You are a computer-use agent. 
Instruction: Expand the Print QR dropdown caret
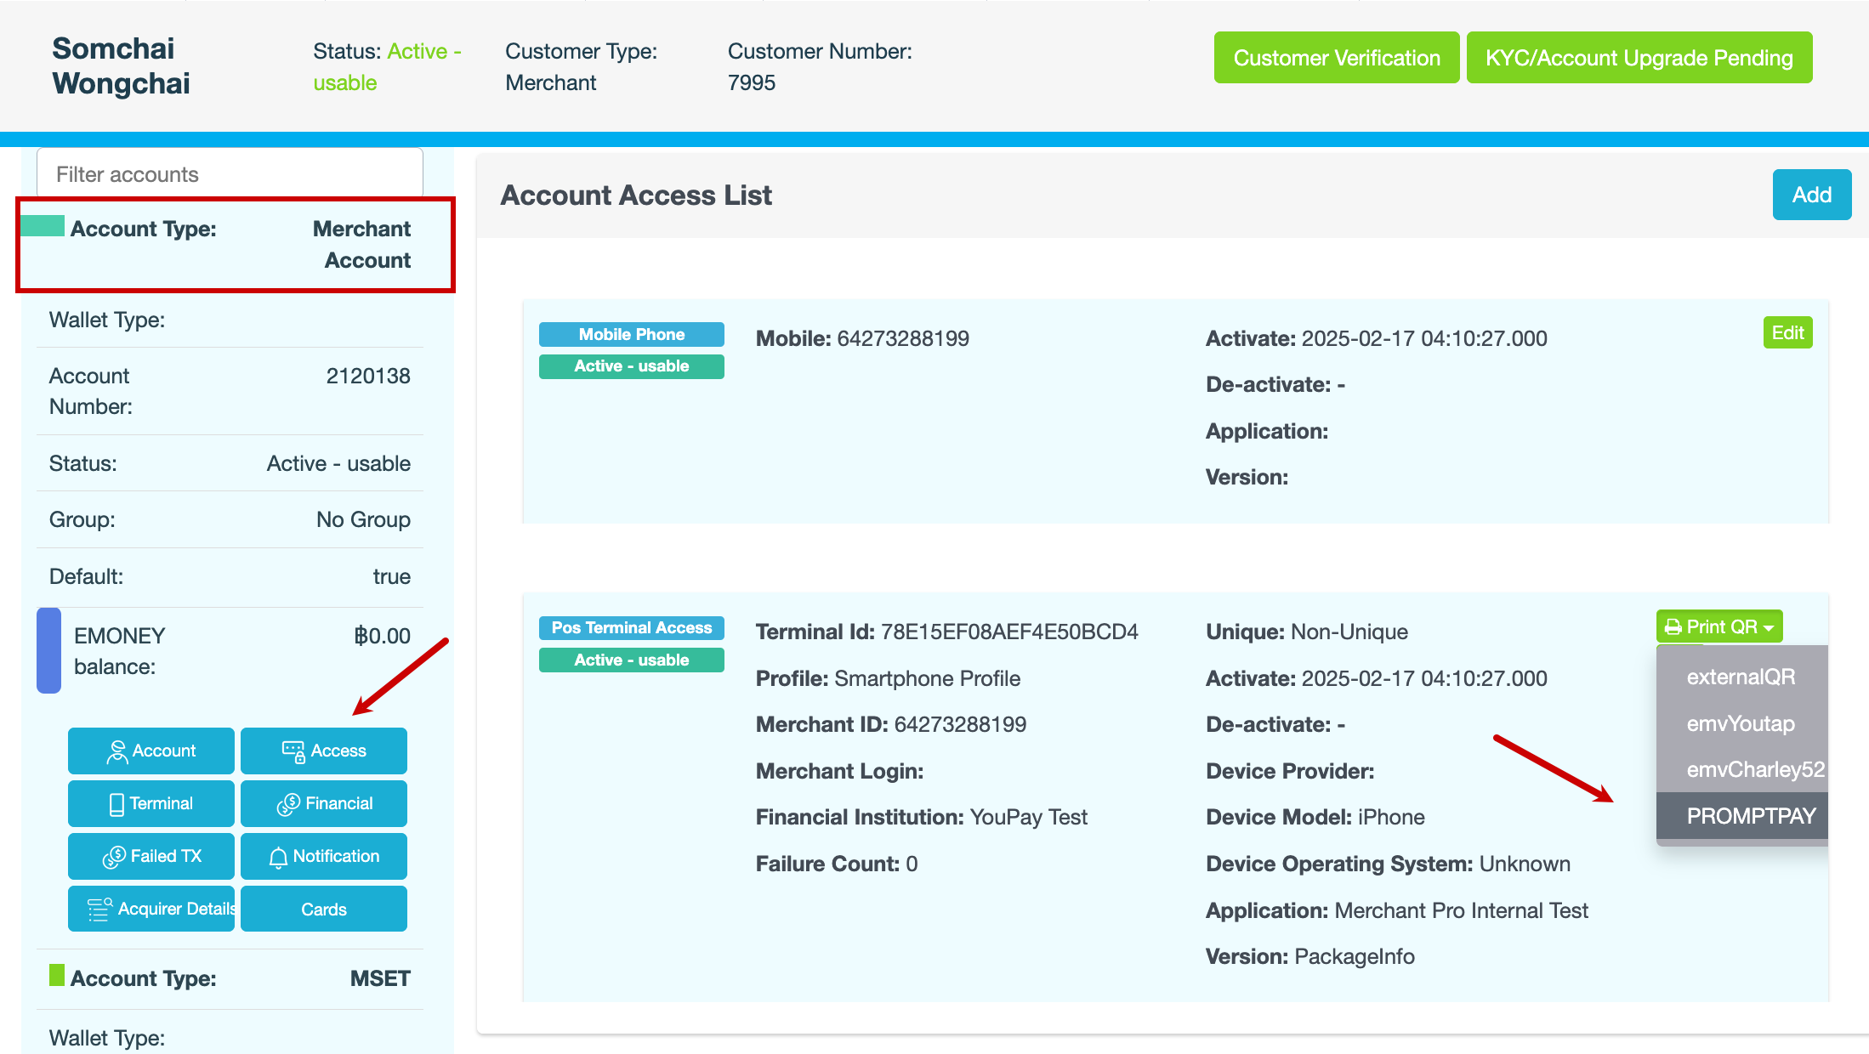(x=1769, y=628)
